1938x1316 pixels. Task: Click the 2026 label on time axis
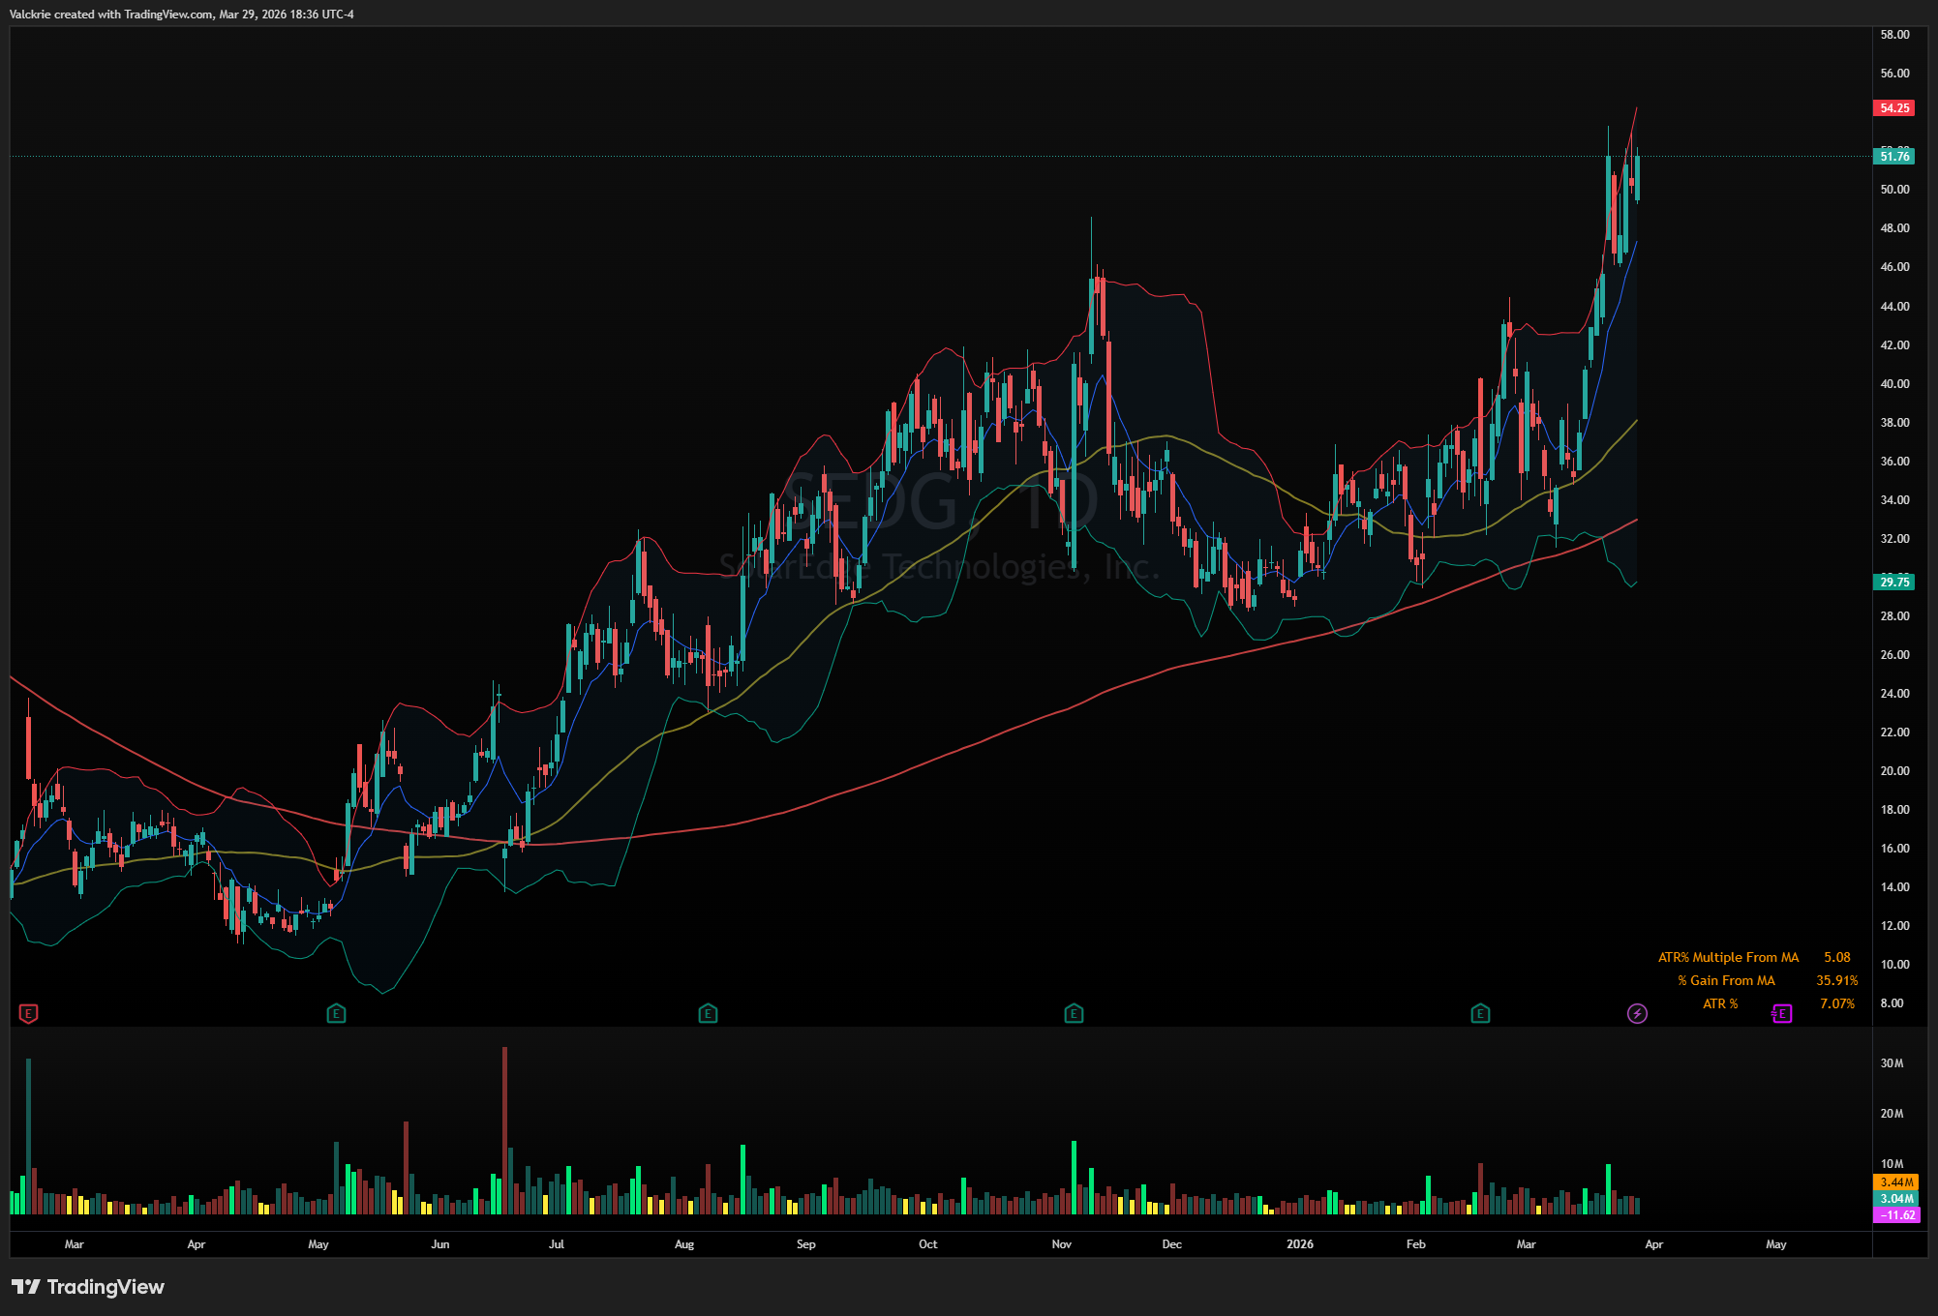point(1299,1244)
